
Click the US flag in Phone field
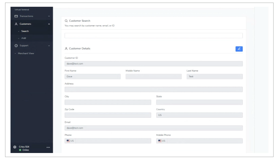[68, 141]
